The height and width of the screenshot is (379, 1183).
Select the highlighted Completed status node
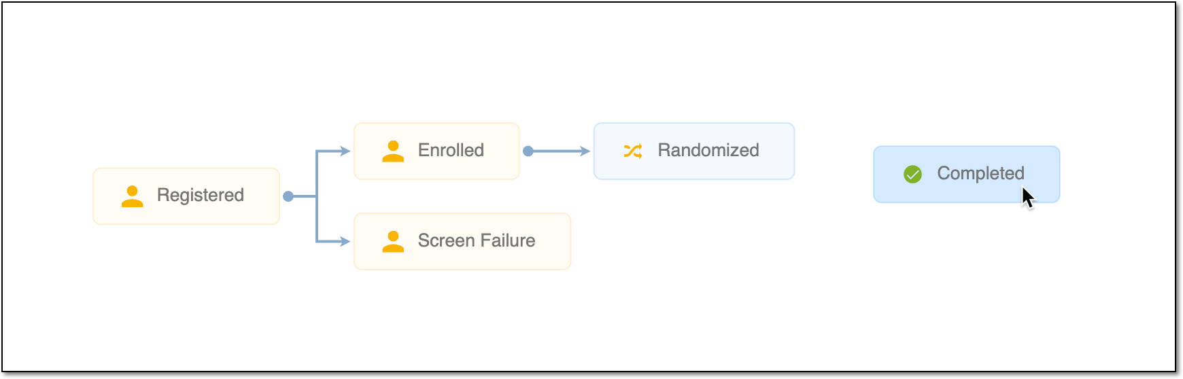pos(967,175)
